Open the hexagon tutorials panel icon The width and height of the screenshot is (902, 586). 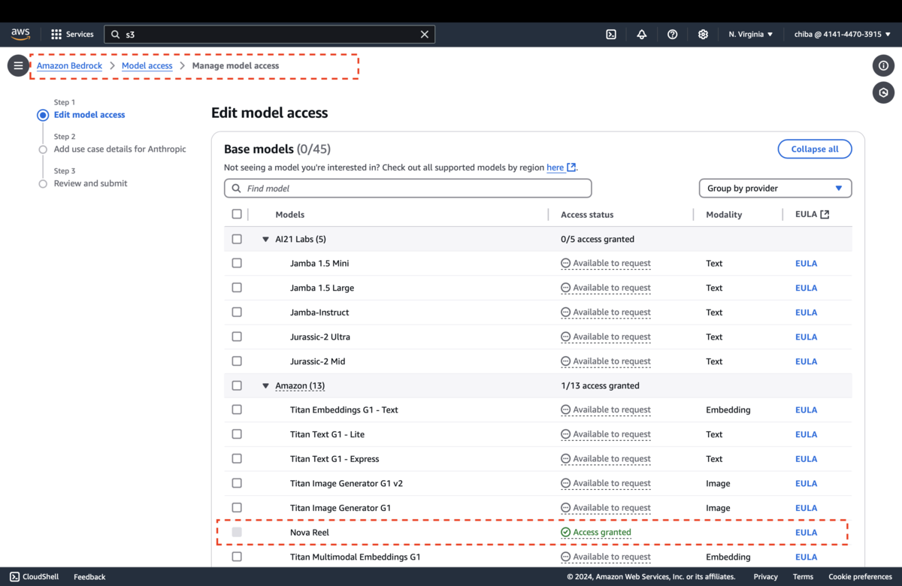click(x=883, y=92)
